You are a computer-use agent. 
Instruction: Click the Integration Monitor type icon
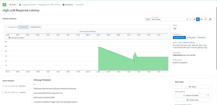click(x=20, y=5)
